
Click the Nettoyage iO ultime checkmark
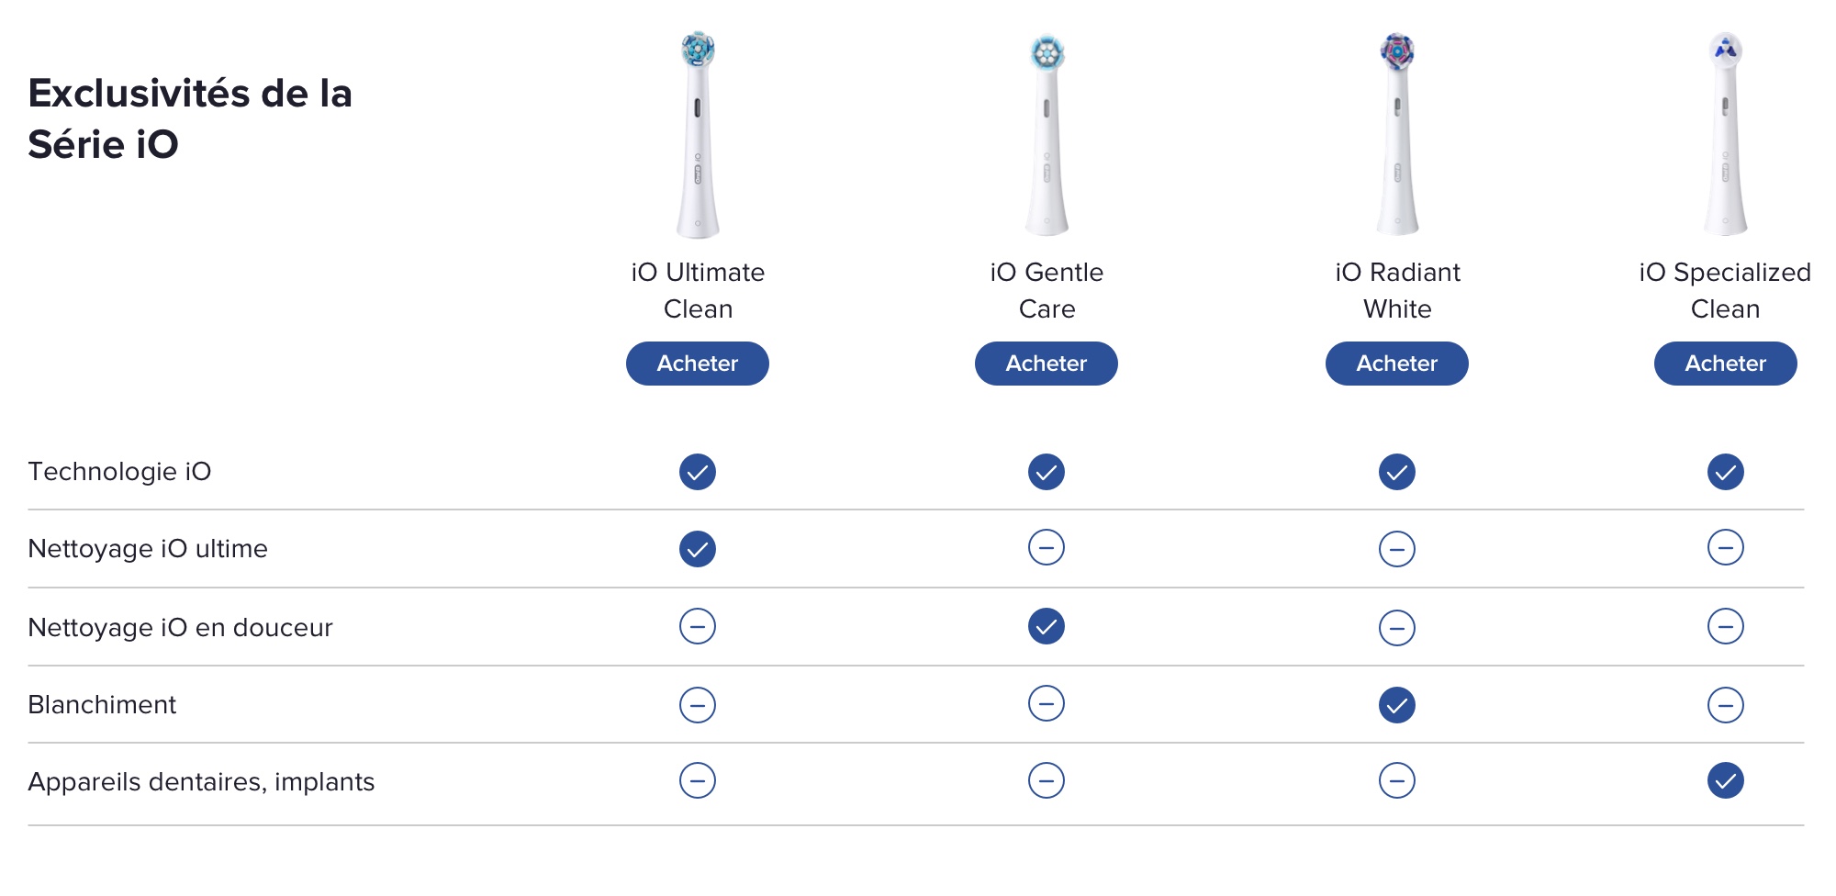point(698,549)
